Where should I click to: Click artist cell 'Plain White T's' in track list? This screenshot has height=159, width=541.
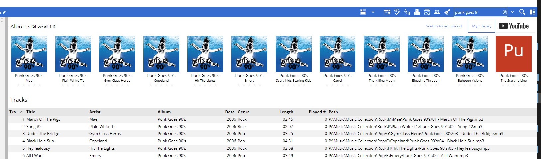(103, 127)
